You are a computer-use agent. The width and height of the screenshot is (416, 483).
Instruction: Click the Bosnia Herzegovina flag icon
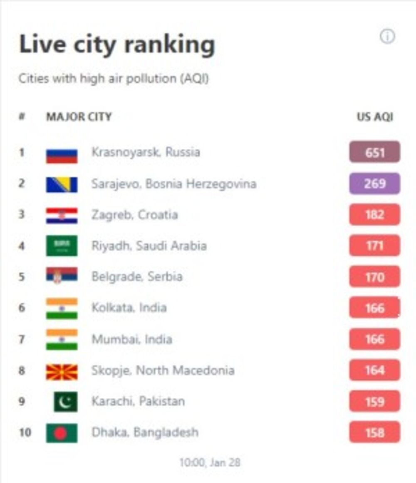click(62, 184)
